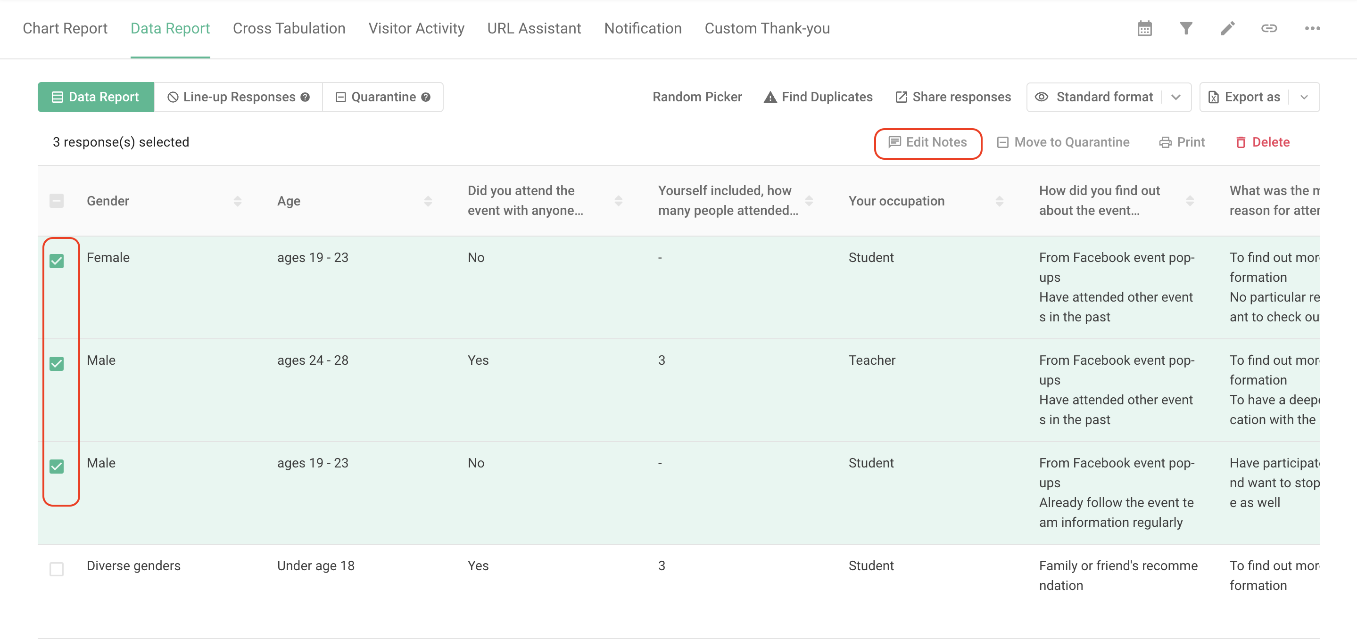Go to the Visitor Activity tab
1357x639 pixels.
click(416, 28)
